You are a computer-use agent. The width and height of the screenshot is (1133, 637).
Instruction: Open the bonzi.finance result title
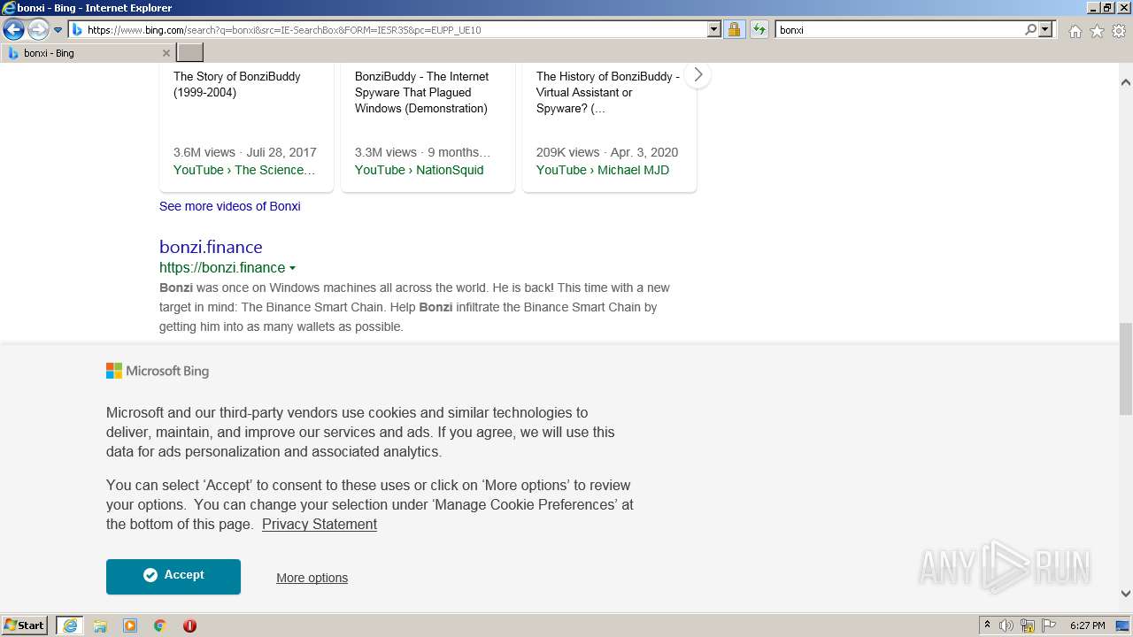pyautogui.click(x=211, y=247)
